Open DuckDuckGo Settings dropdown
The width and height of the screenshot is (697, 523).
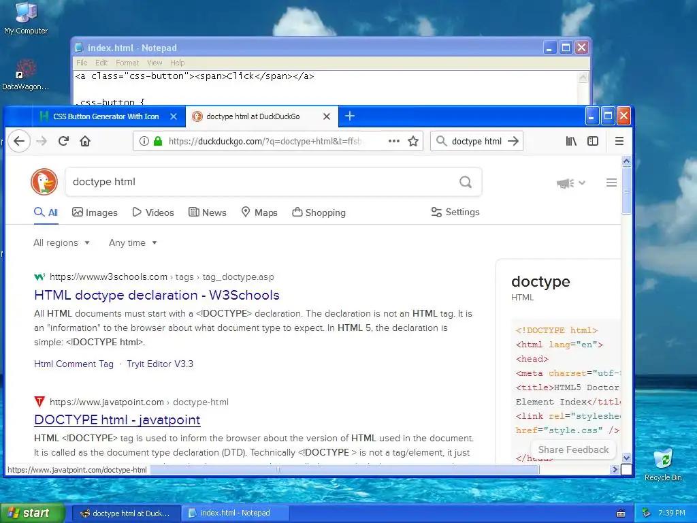[455, 212]
